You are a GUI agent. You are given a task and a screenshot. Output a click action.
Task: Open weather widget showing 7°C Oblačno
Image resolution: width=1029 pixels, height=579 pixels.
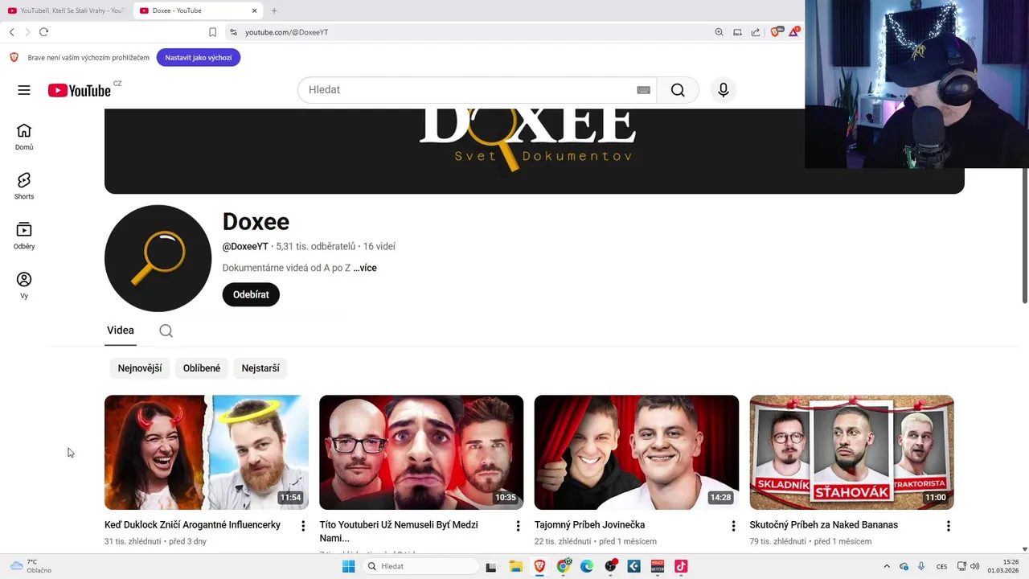(31, 566)
